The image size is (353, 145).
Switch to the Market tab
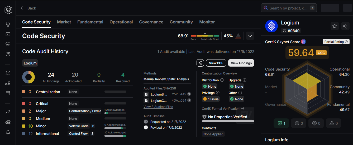pyautogui.click(x=64, y=22)
